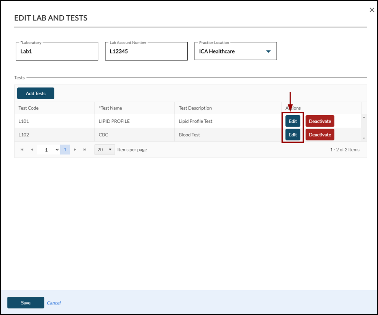This screenshot has width=378, height=315.
Task: Deactivate the LIPID PROFILE test
Action: point(320,121)
